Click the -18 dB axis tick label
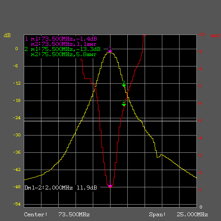This screenshot has height=221, width=221. click(x=17, y=101)
